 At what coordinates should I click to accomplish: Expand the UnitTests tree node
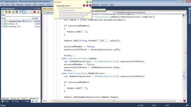pyautogui.click(x=2, y=26)
